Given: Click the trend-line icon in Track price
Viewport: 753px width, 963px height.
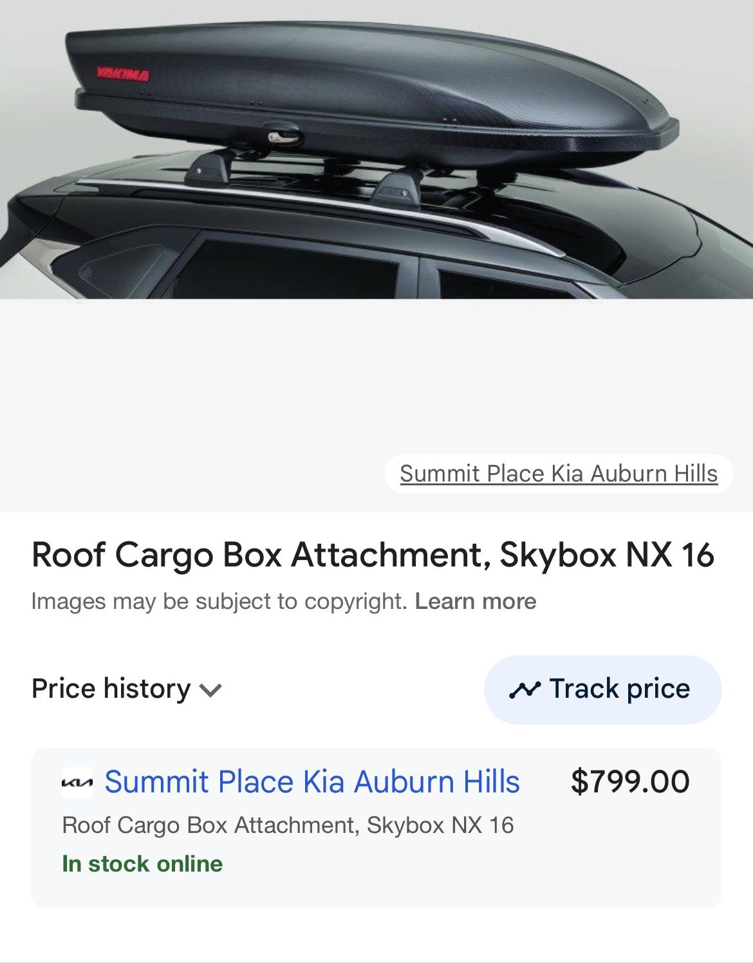Looking at the screenshot, I should tap(525, 689).
